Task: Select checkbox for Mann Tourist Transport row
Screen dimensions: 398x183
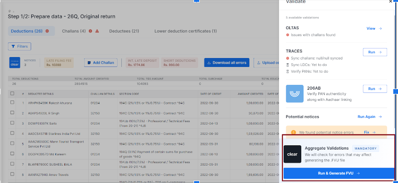Action: (x=12, y=143)
